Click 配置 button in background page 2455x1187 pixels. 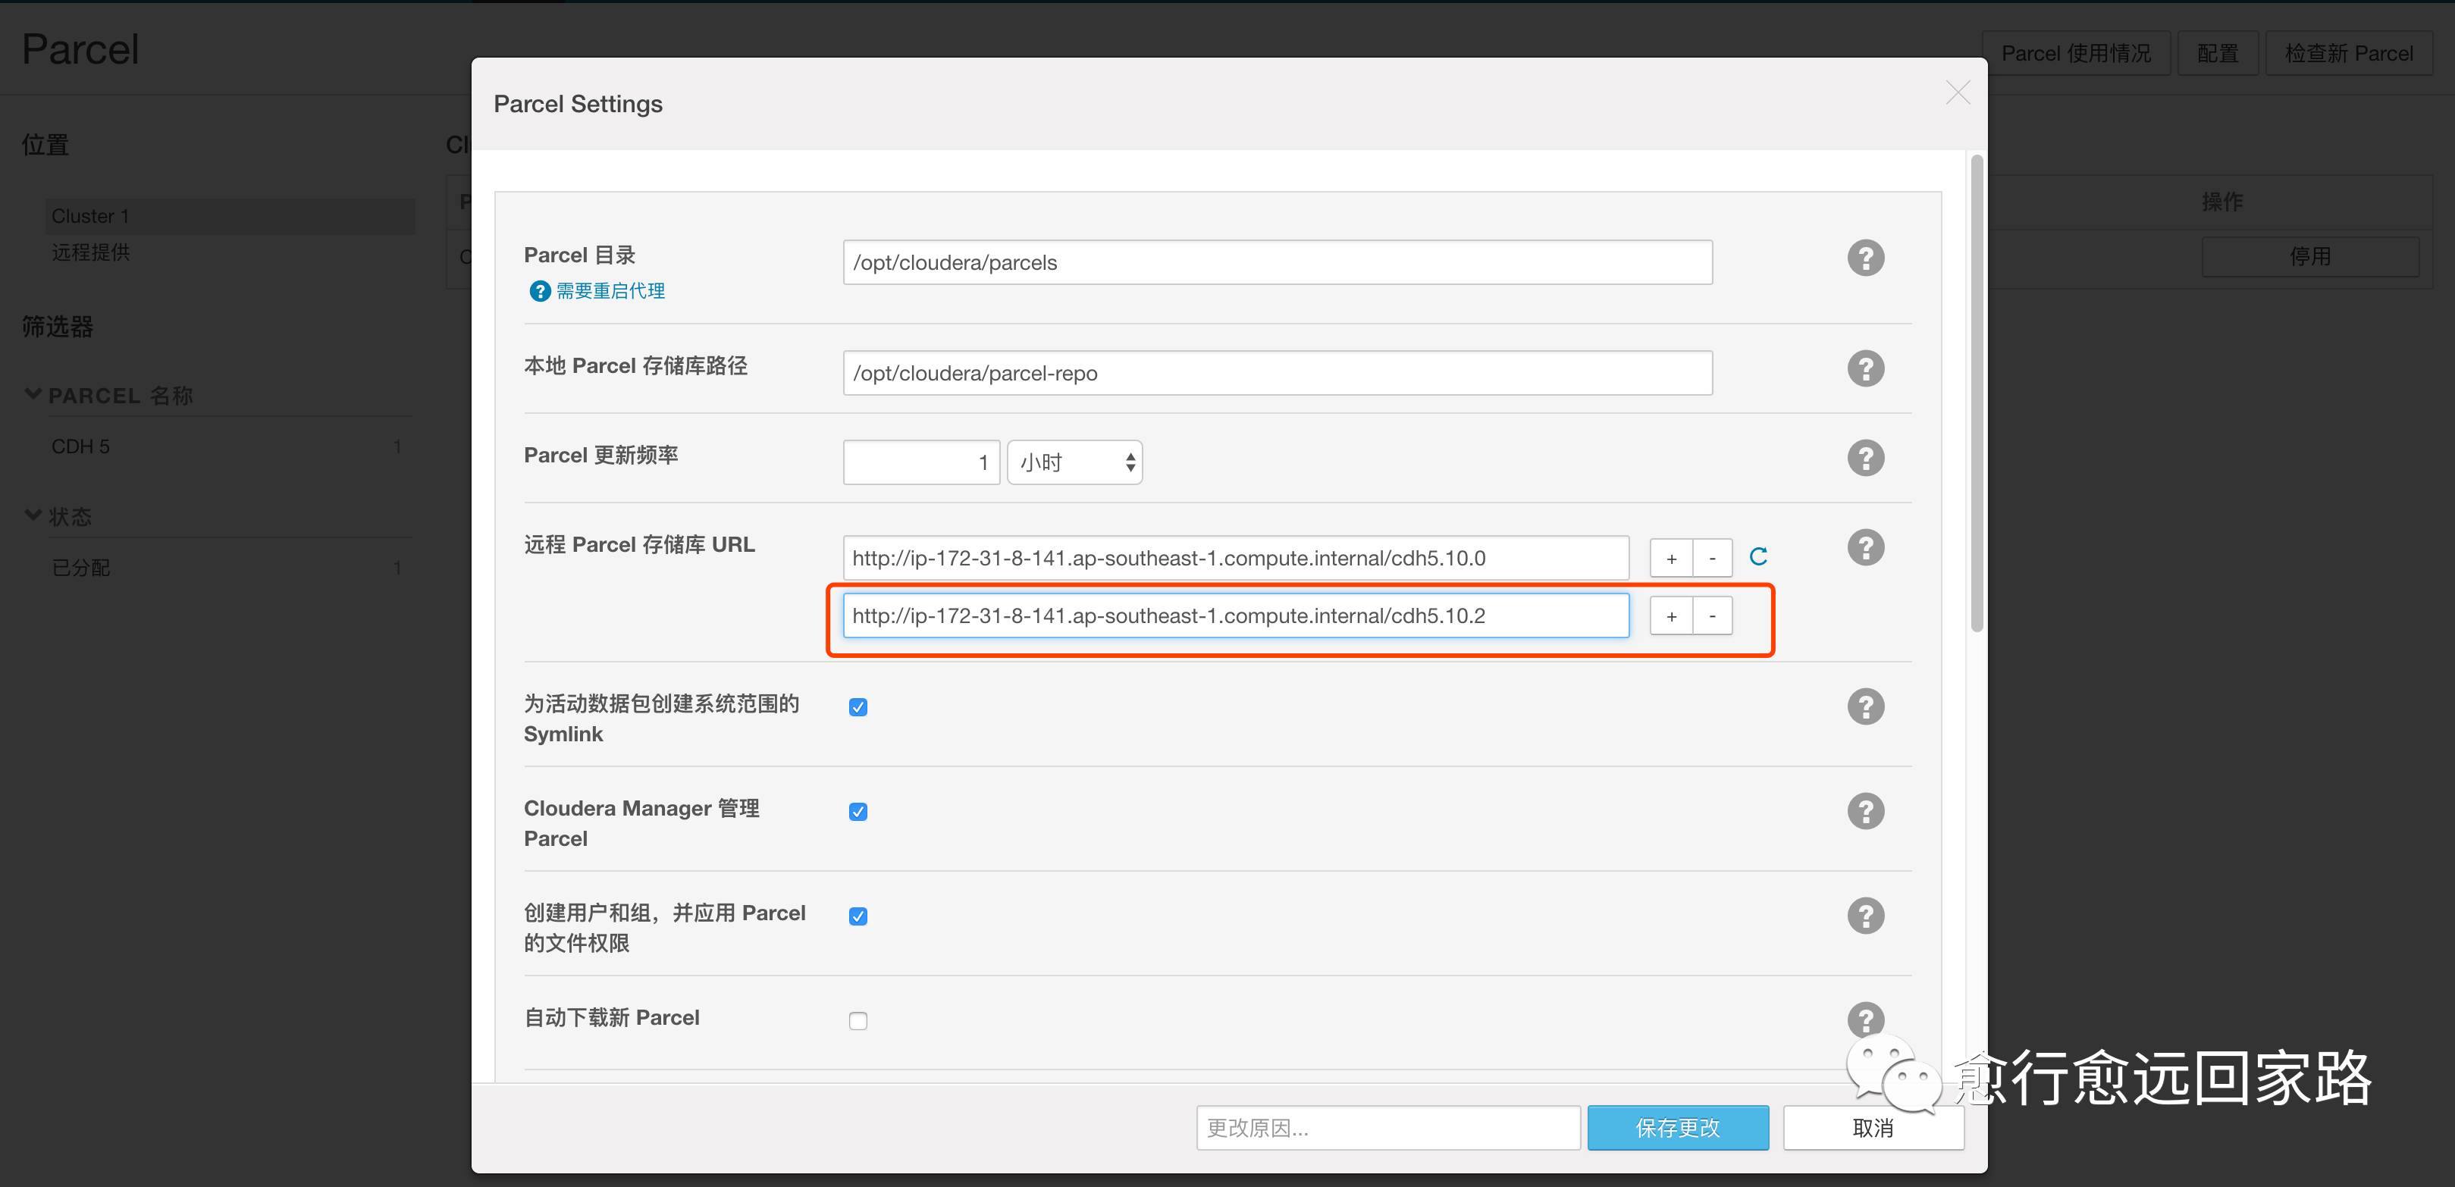(x=2217, y=53)
